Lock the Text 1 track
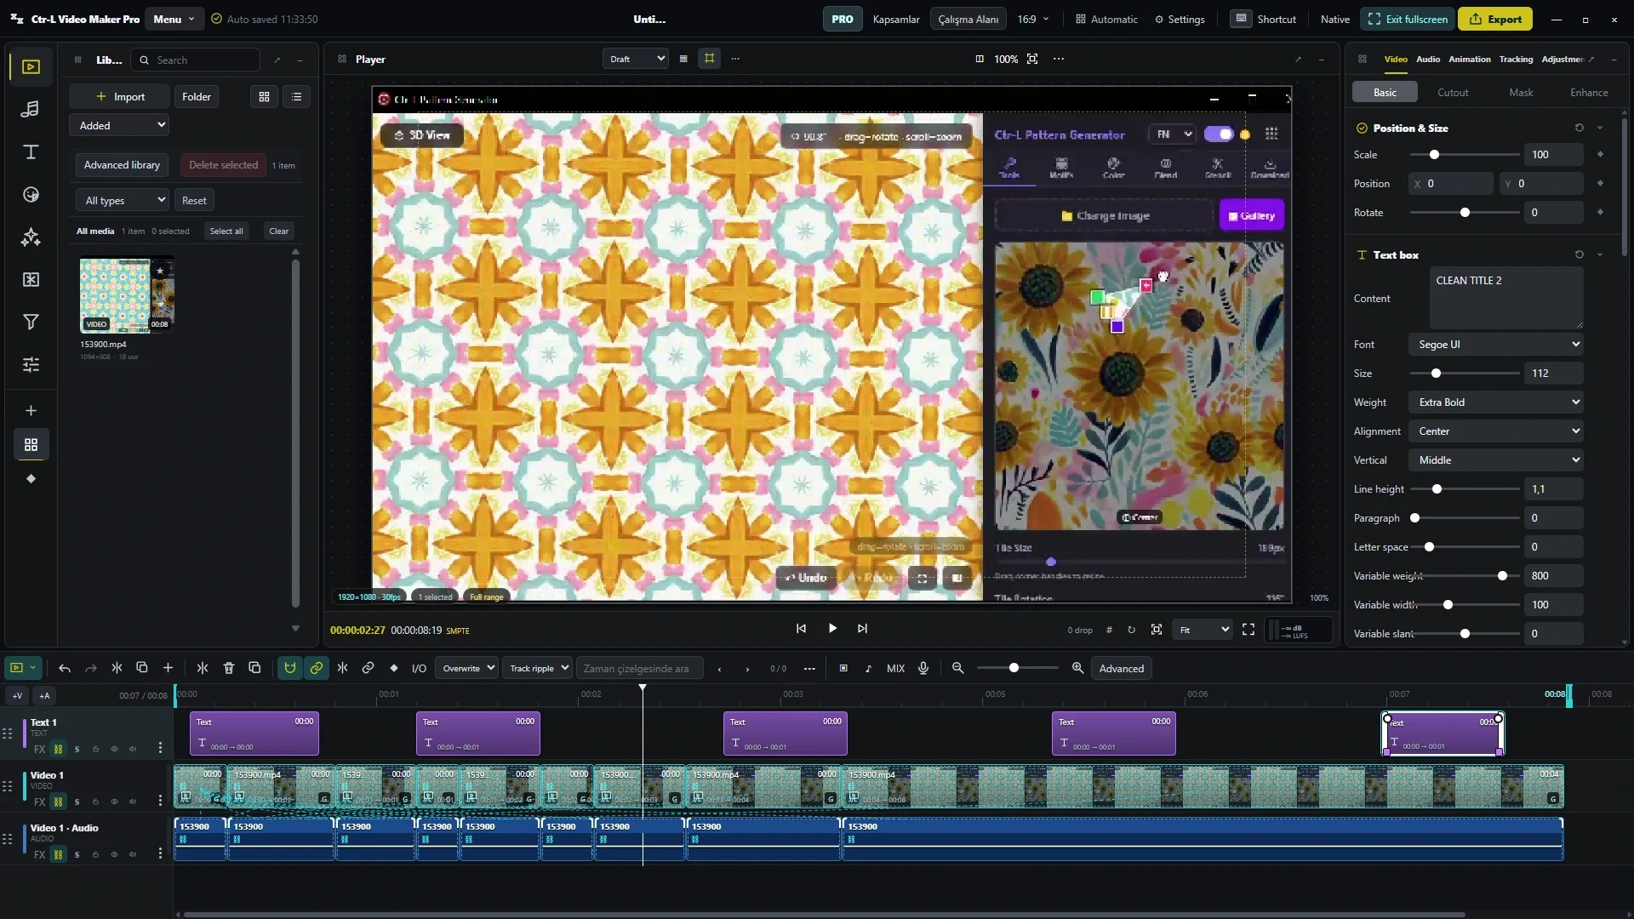The height and width of the screenshot is (919, 1634). click(x=95, y=750)
